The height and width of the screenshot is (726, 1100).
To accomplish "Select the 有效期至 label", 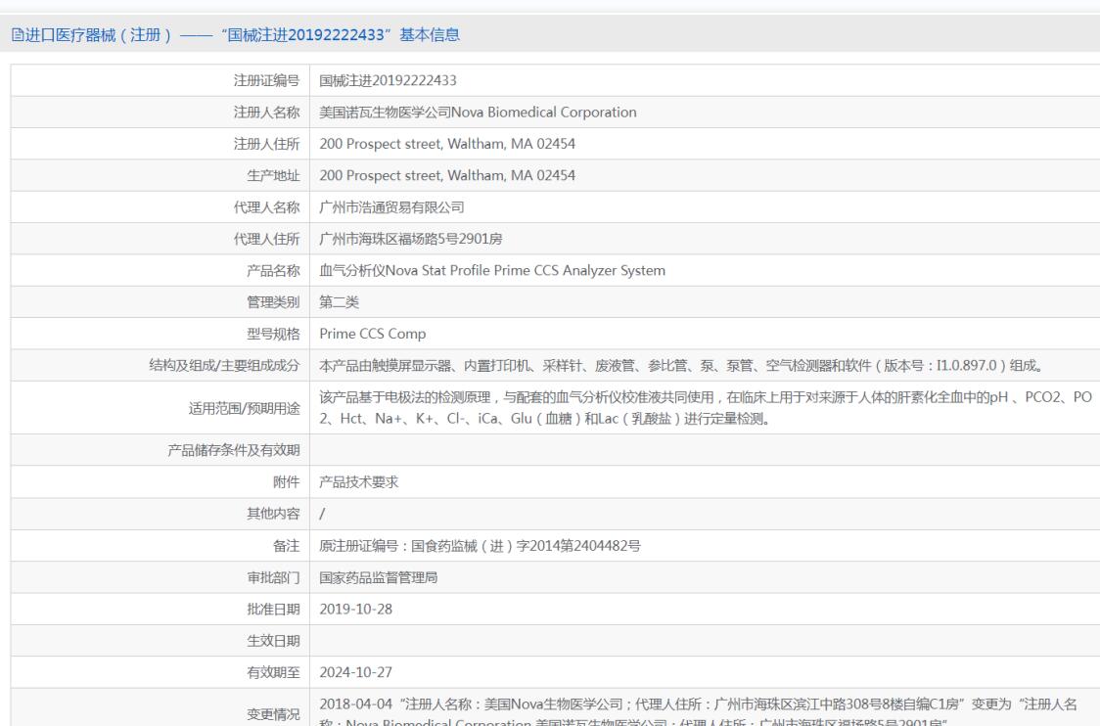I will 273,673.
